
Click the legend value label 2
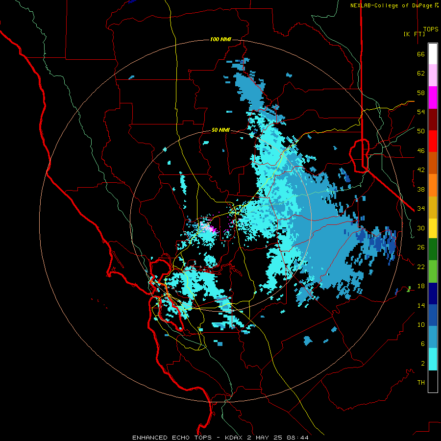coord(423,364)
